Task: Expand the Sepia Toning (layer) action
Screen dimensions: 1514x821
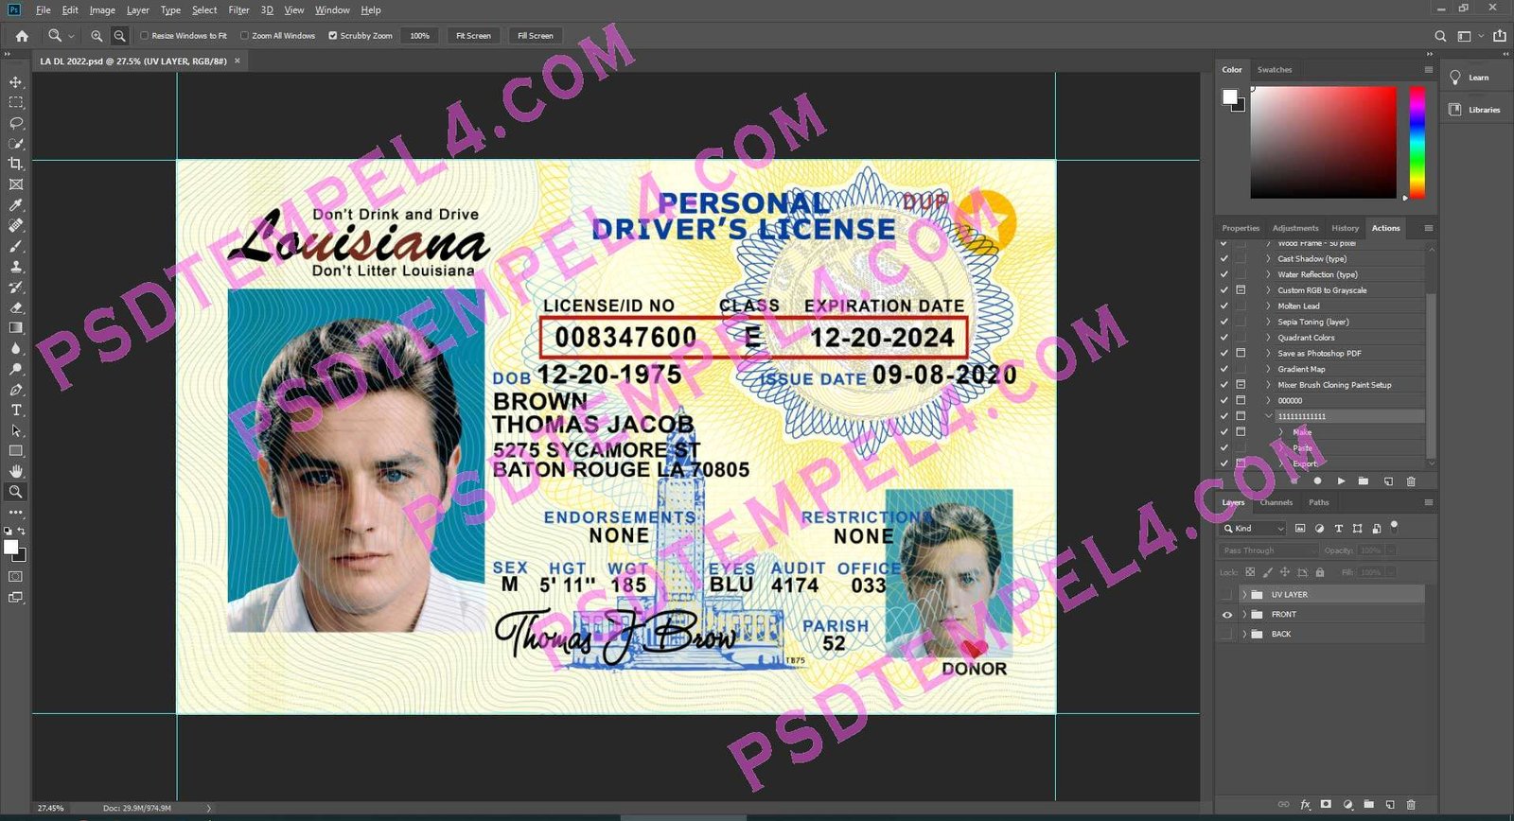Action: (1269, 322)
